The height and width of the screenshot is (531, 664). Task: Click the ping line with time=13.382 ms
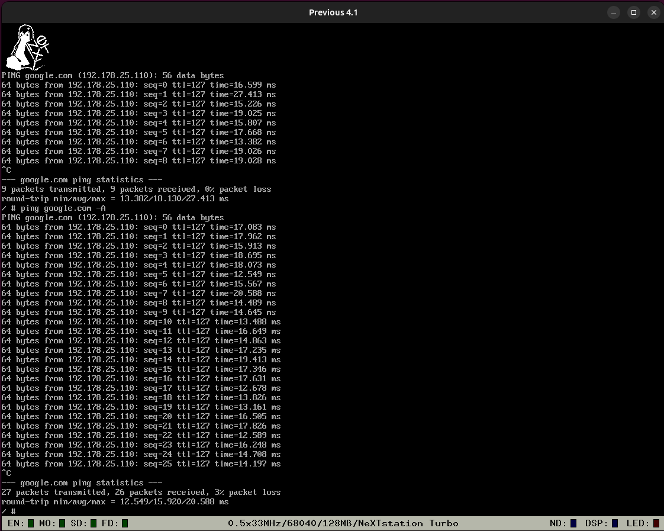click(138, 142)
